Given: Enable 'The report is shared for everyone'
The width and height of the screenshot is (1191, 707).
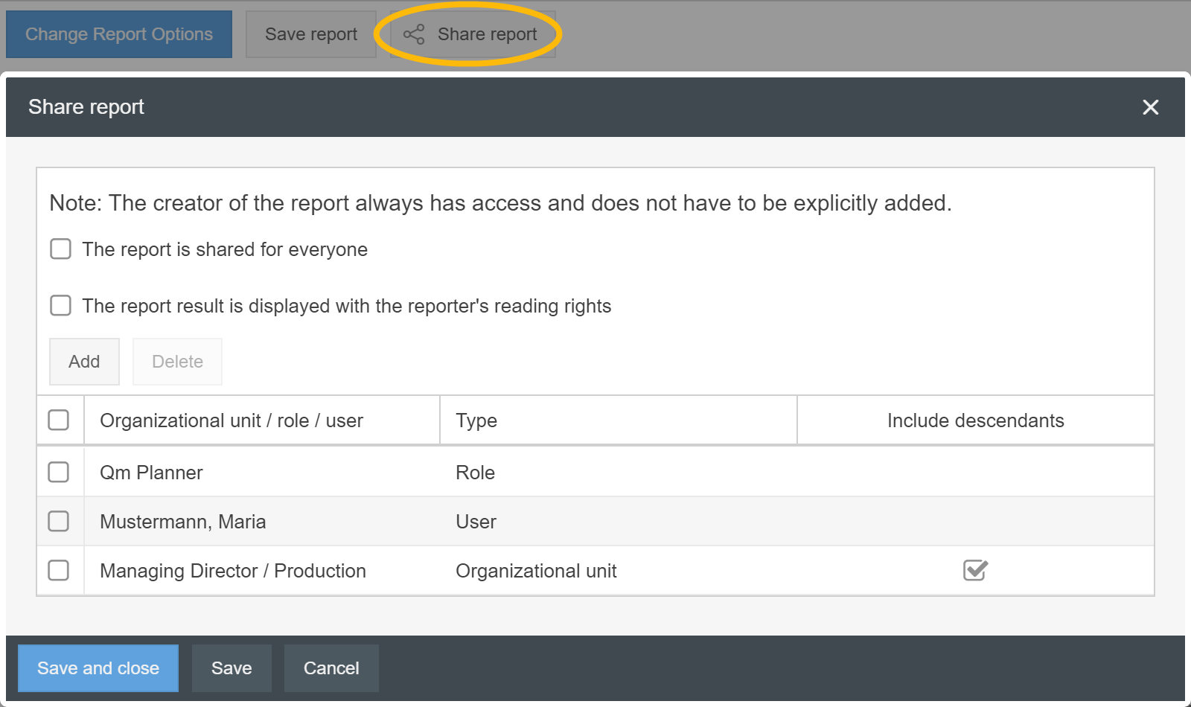Looking at the screenshot, I should point(61,249).
